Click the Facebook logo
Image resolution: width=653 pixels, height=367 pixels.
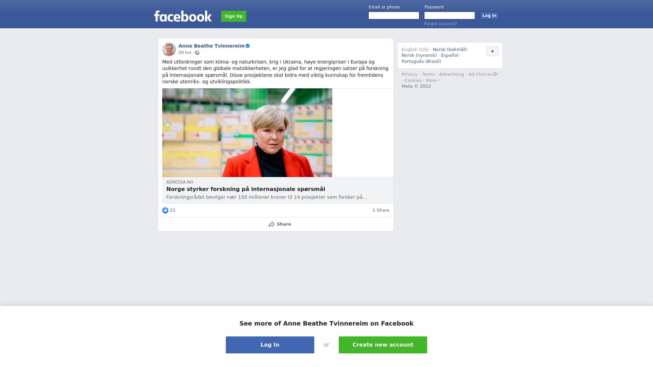pos(183,16)
